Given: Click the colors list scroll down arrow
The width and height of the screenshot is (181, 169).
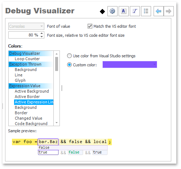Looking at the screenshot, I should 57,123.
